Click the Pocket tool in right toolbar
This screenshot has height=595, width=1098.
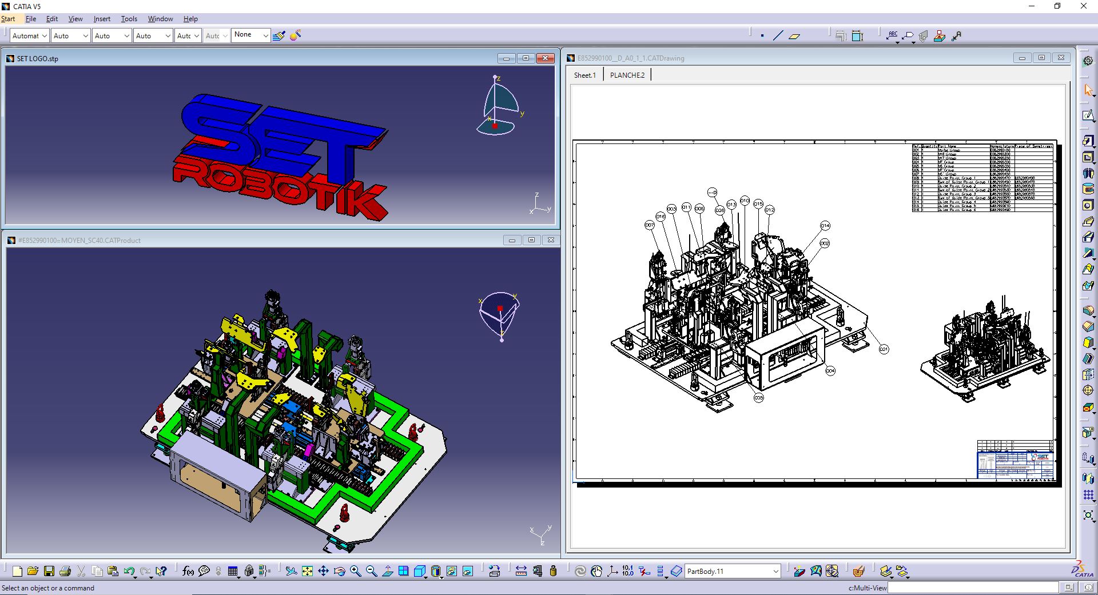point(1088,157)
